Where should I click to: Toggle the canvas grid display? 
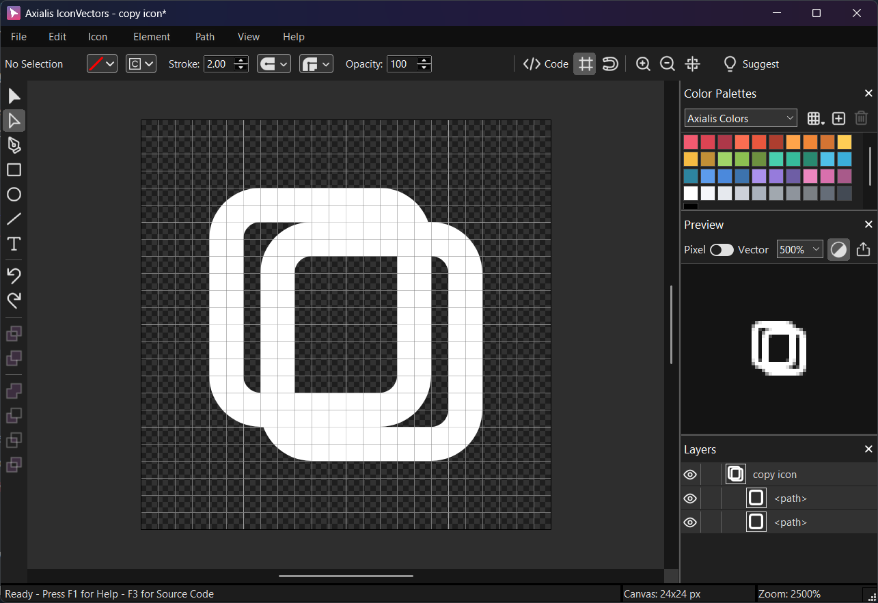click(x=585, y=64)
